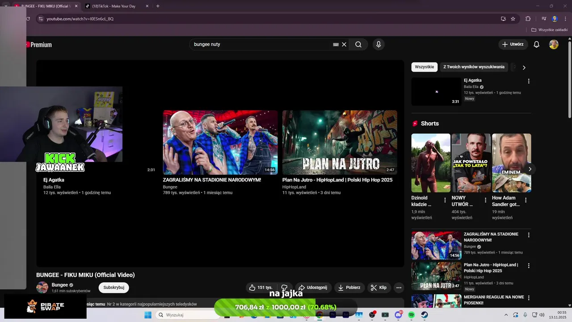Click the address bar URL youtube.com/watch
The height and width of the screenshot is (322, 572).
click(x=80, y=19)
